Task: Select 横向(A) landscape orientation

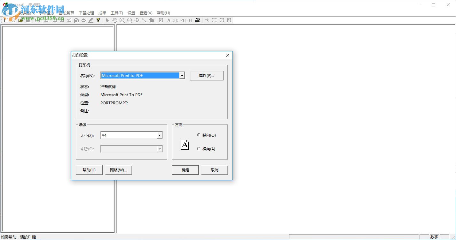Action: [x=206, y=149]
